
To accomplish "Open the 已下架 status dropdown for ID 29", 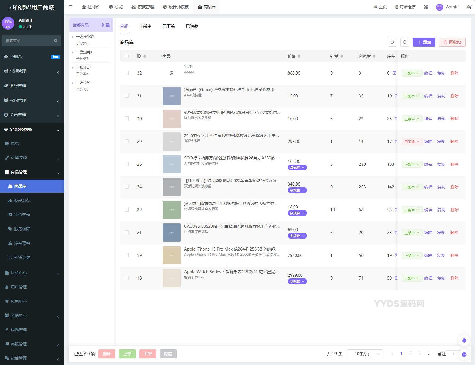I will coord(412,142).
